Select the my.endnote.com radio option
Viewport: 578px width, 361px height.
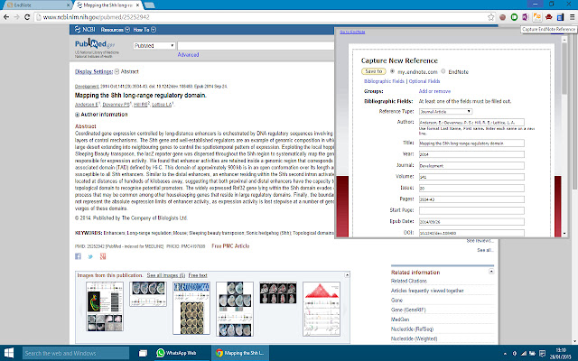coord(394,69)
